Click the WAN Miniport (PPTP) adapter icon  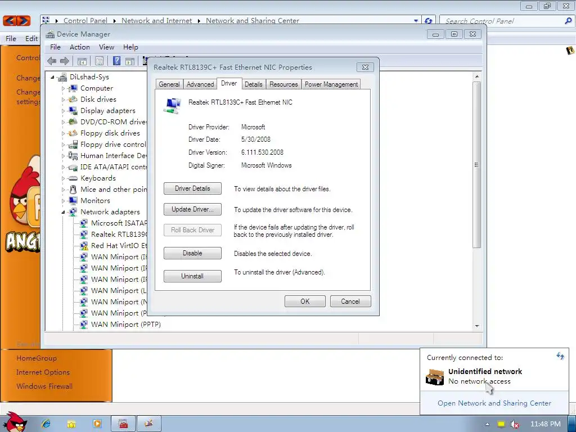coord(84,325)
